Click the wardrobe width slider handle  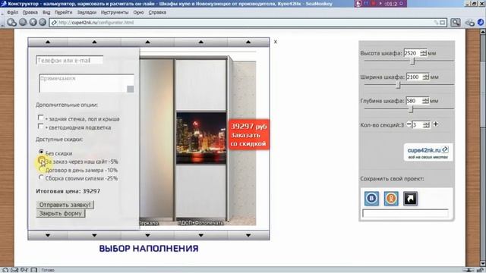(x=399, y=85)
